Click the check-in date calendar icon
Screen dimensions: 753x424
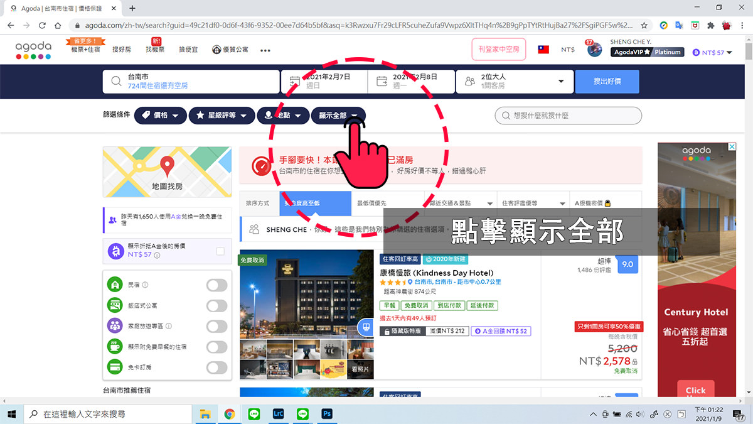[294, 81]
